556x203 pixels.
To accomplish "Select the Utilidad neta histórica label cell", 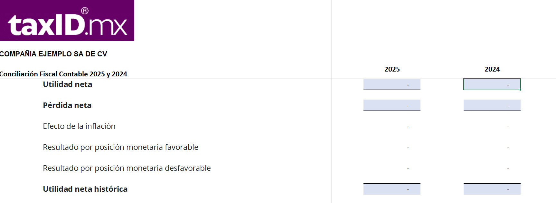I will (85, 189).
